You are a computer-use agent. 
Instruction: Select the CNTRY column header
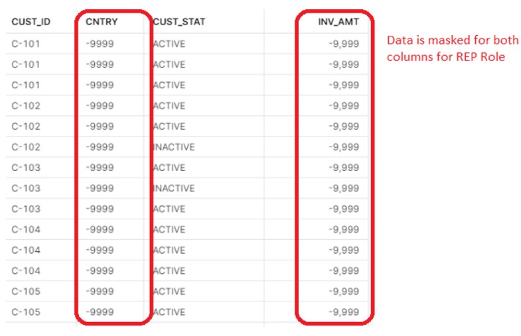[102, 22]
